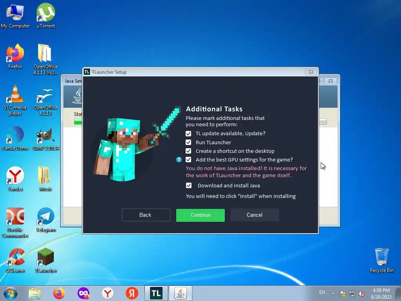Click 'Please mark additional tasks' text
The width and height of the screenshot is (401, 301).
tap(225, 121)
